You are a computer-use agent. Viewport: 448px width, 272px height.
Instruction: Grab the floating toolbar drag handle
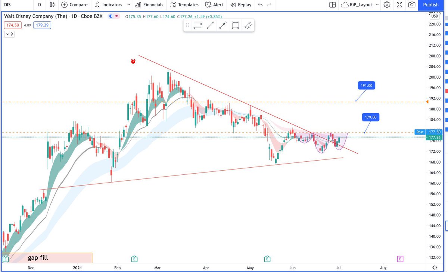coord(187,25)
